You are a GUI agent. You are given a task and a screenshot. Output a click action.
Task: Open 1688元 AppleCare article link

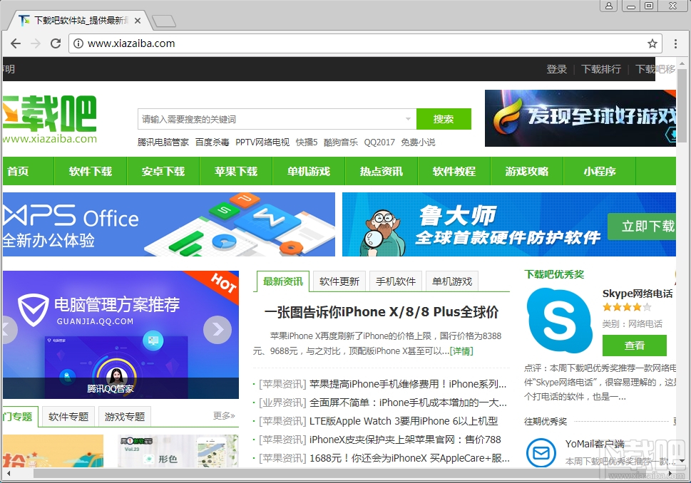tap(409, 458)
